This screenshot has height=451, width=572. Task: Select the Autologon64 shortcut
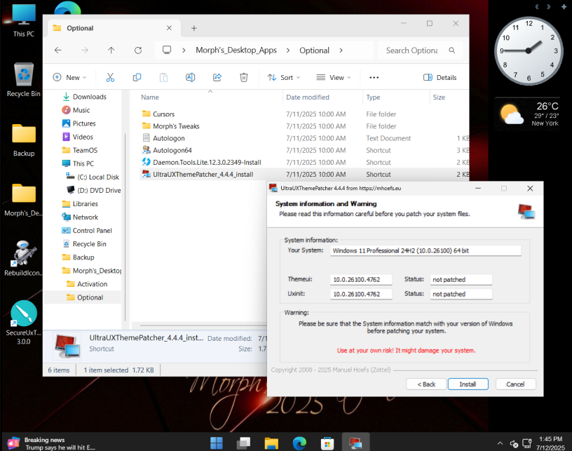167,150
